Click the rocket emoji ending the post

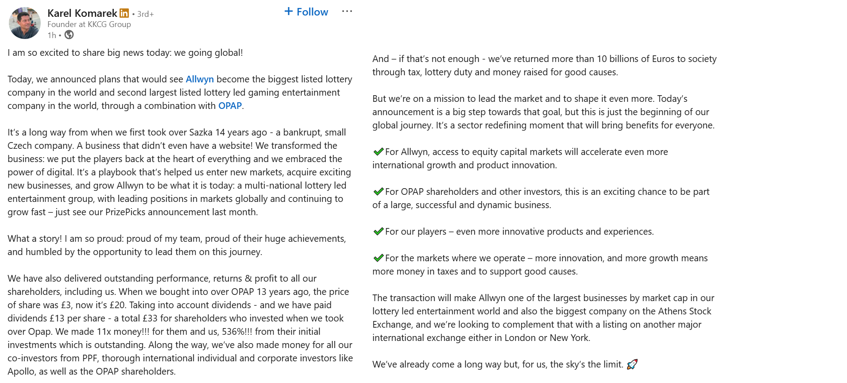click(x=632, y=364)
